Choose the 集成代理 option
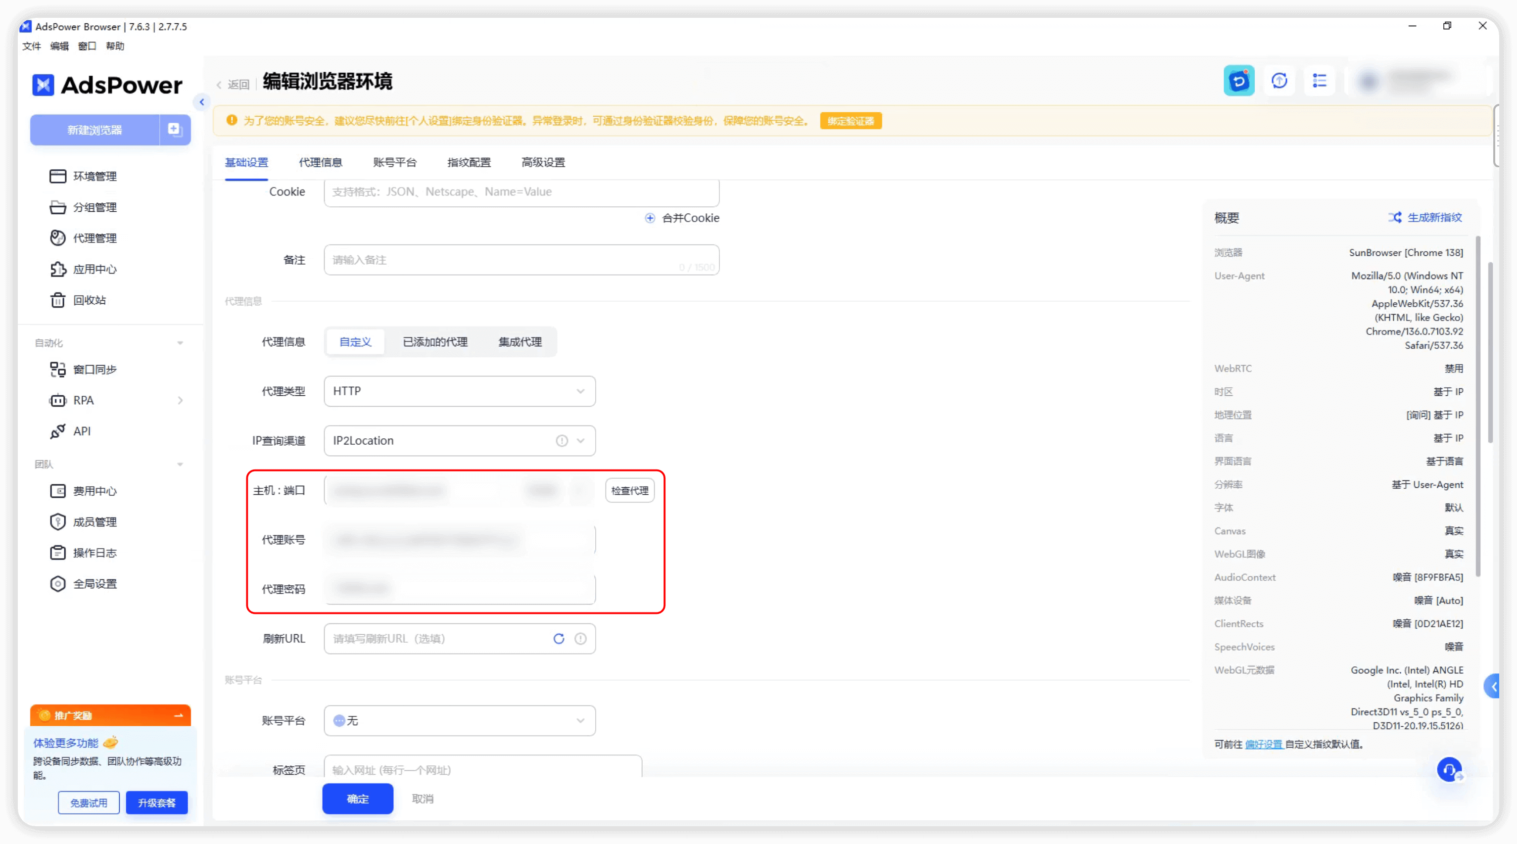 [520, 341]
